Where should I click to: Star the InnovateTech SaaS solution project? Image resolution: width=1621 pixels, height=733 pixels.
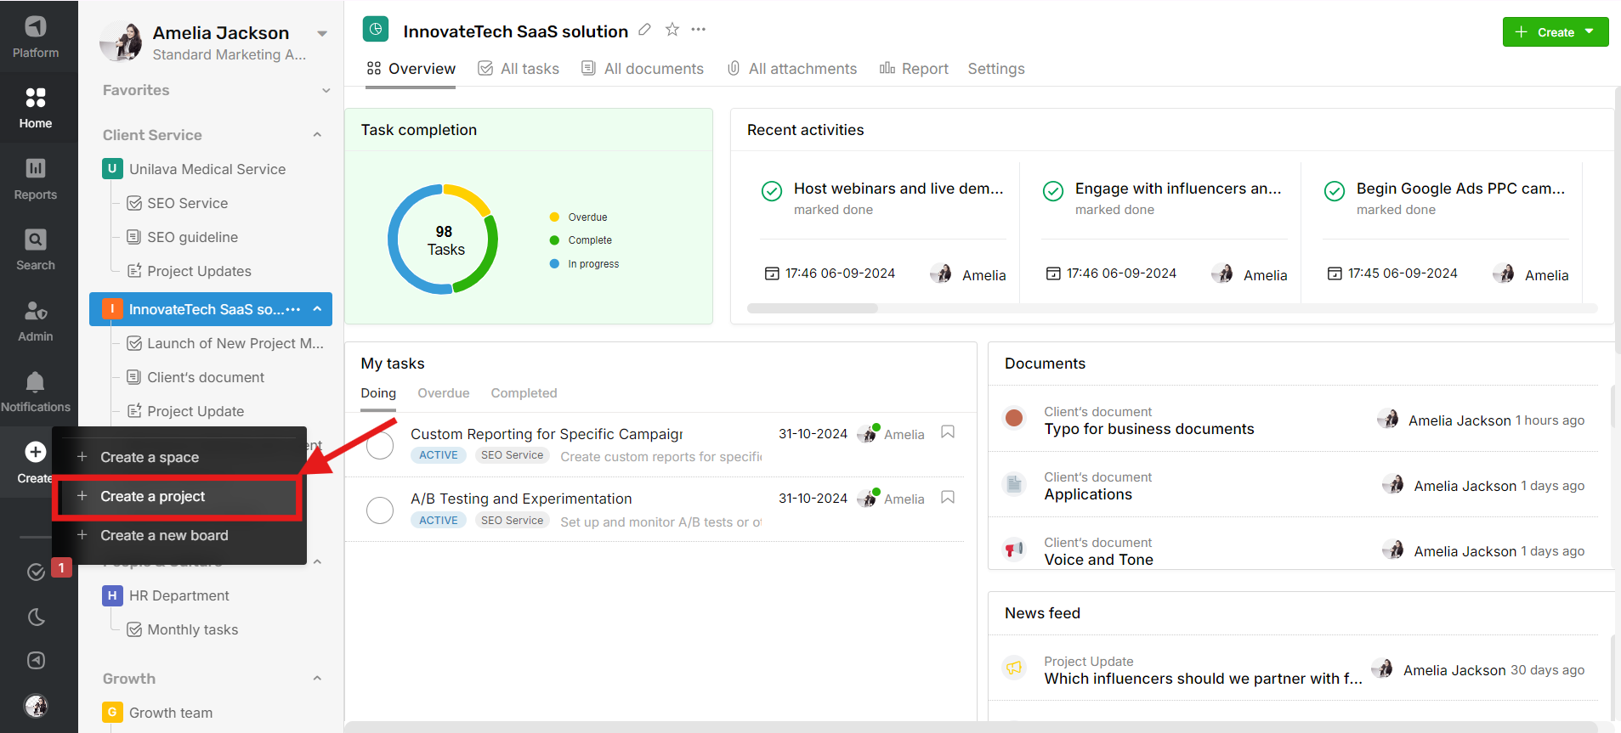pyautogui.click(x=672, y=30)
